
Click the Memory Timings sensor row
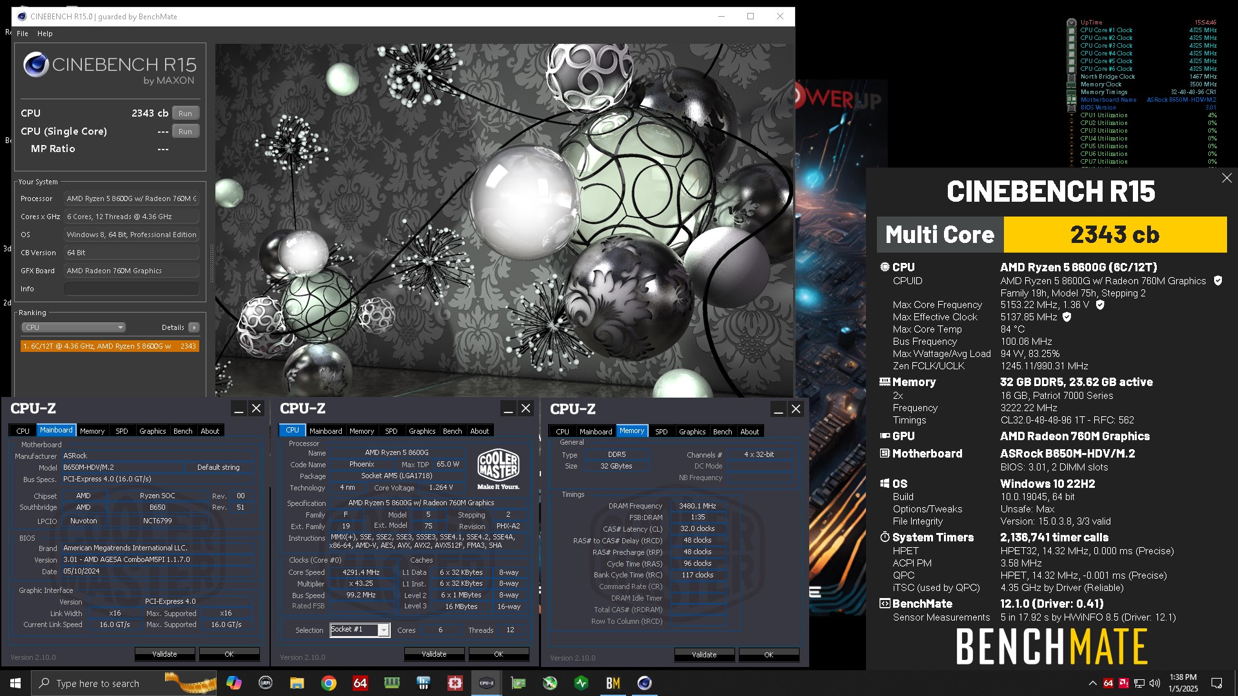coord(1141,92)
